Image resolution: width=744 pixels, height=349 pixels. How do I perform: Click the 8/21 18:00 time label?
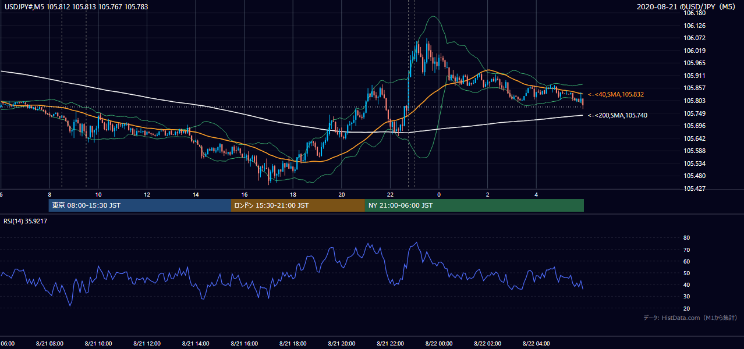[x=293, y=343]
